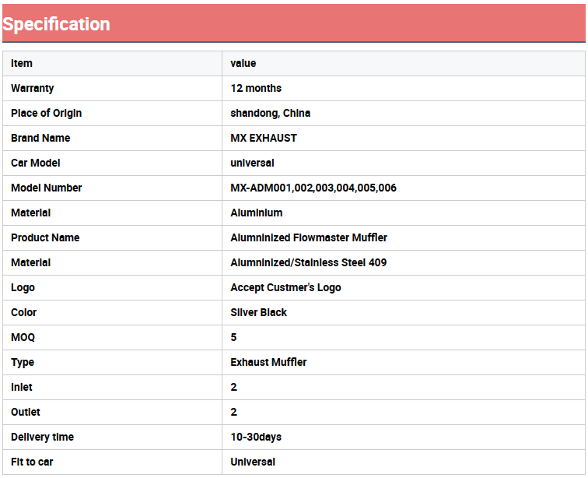
Task: Select the Inlet row label
Action: (x=22, y=387)
